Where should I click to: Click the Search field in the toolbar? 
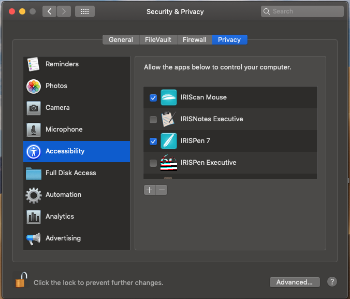pyautogui.click(x=302, y=11)
